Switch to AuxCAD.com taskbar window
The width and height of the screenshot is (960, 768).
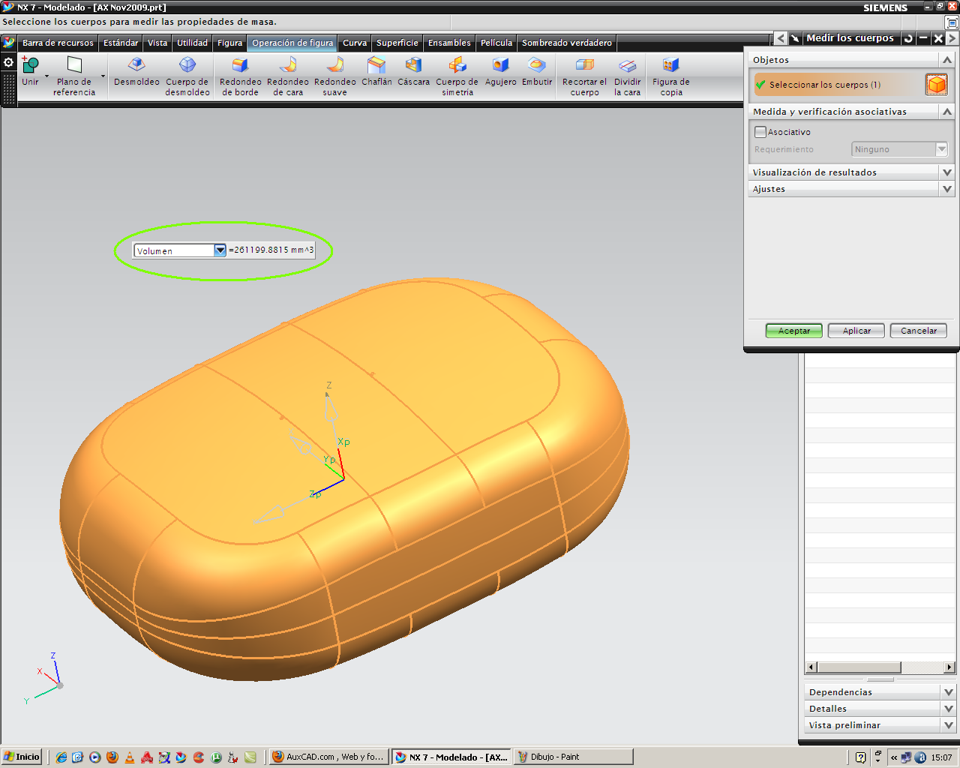[x=328, y=757]
